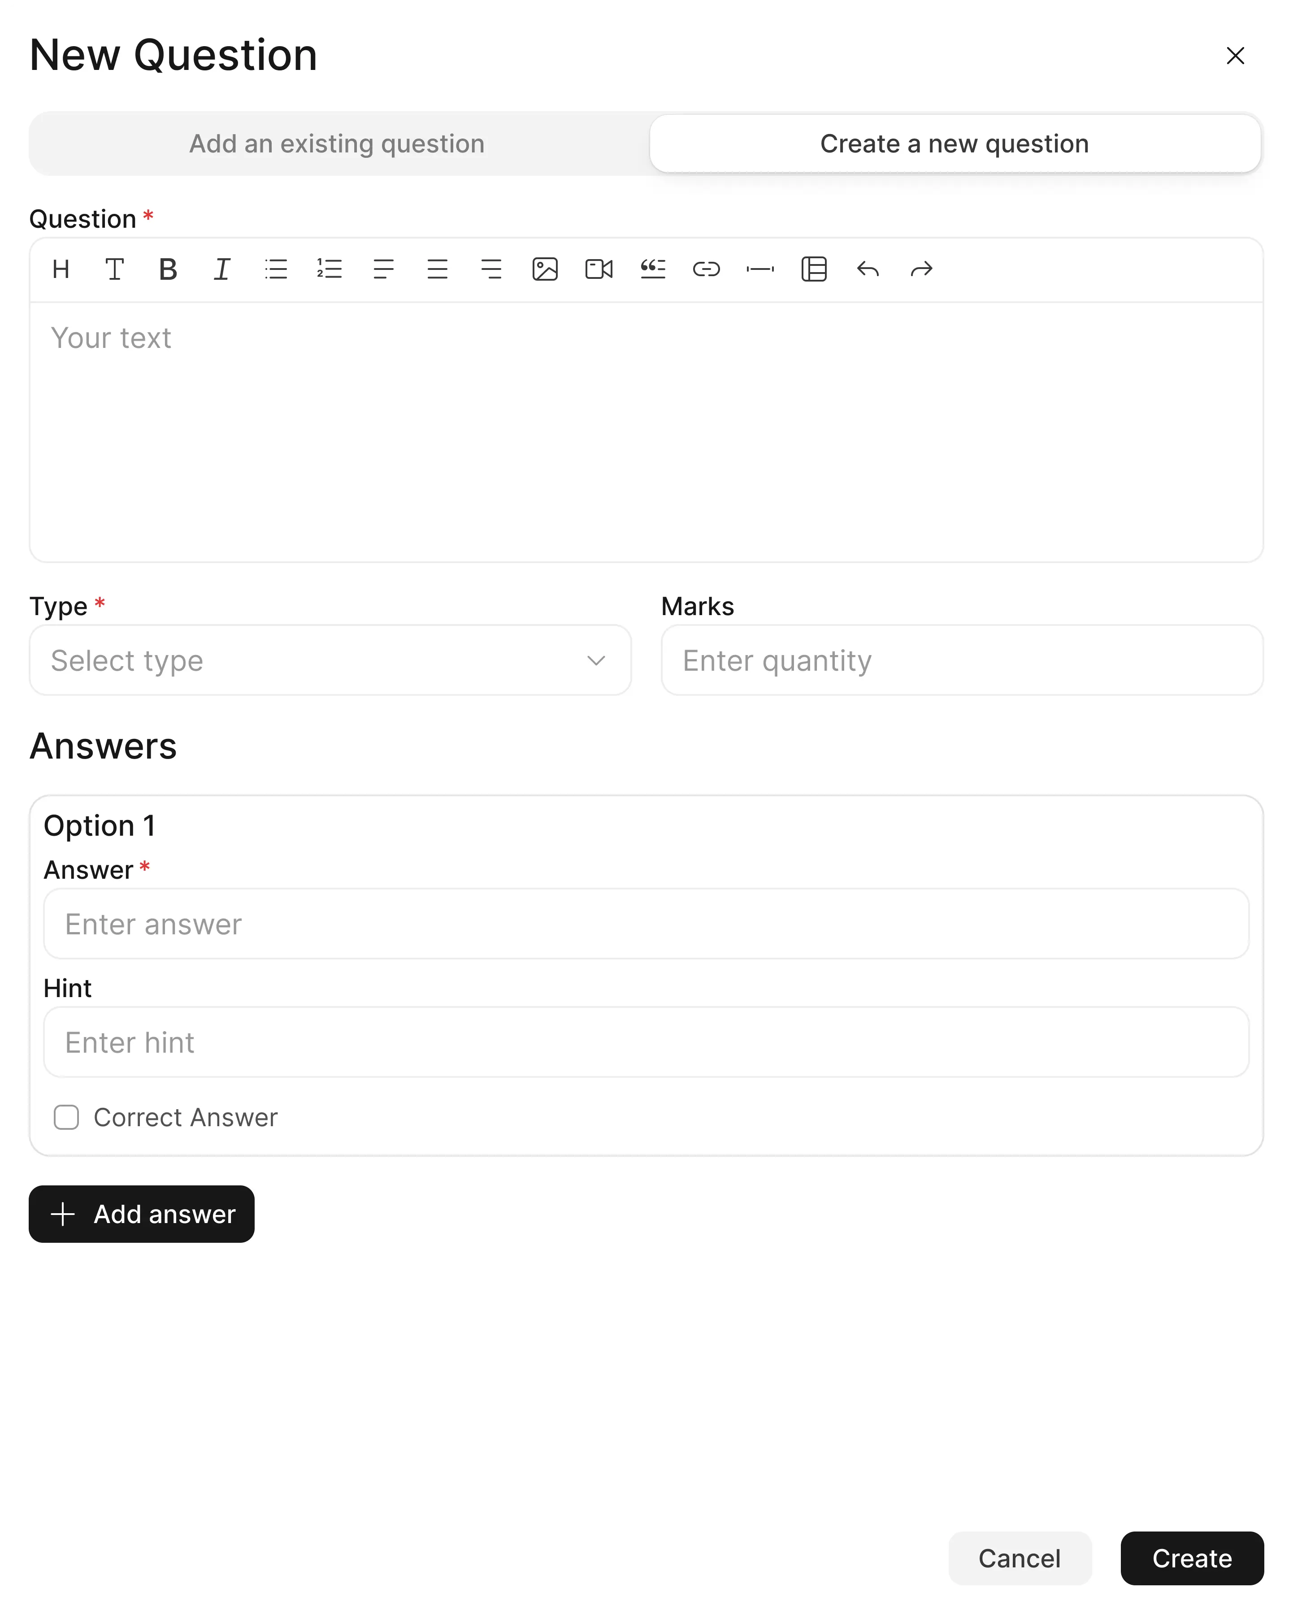Toggle italic formatting in editor
Image resolution: width=1293 pixels, height=1614 pixels.
click(x=221, y=269)
